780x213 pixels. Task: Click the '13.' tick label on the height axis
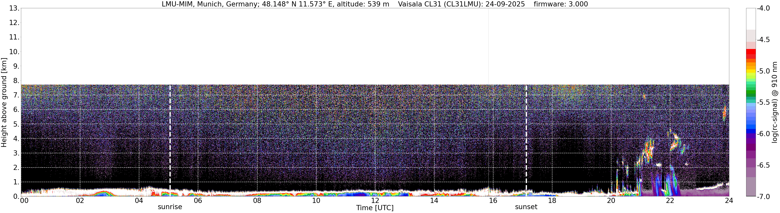(14, 9)
